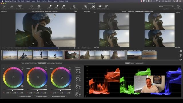Open Project Settings gear icon
The width and height of the screenshot is (183, 103).
[178, 6]
